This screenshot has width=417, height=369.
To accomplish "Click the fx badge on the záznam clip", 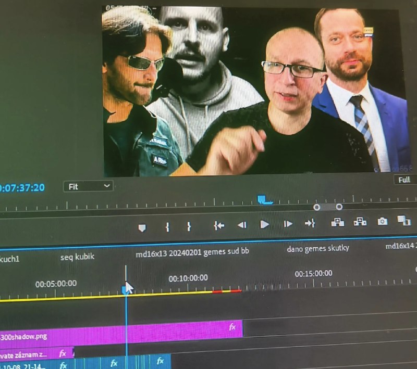I will pyautogui.click(x=63, y=353).
